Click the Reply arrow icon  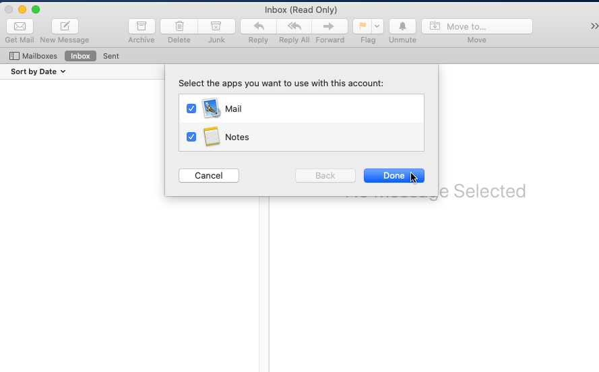(258, 26)
